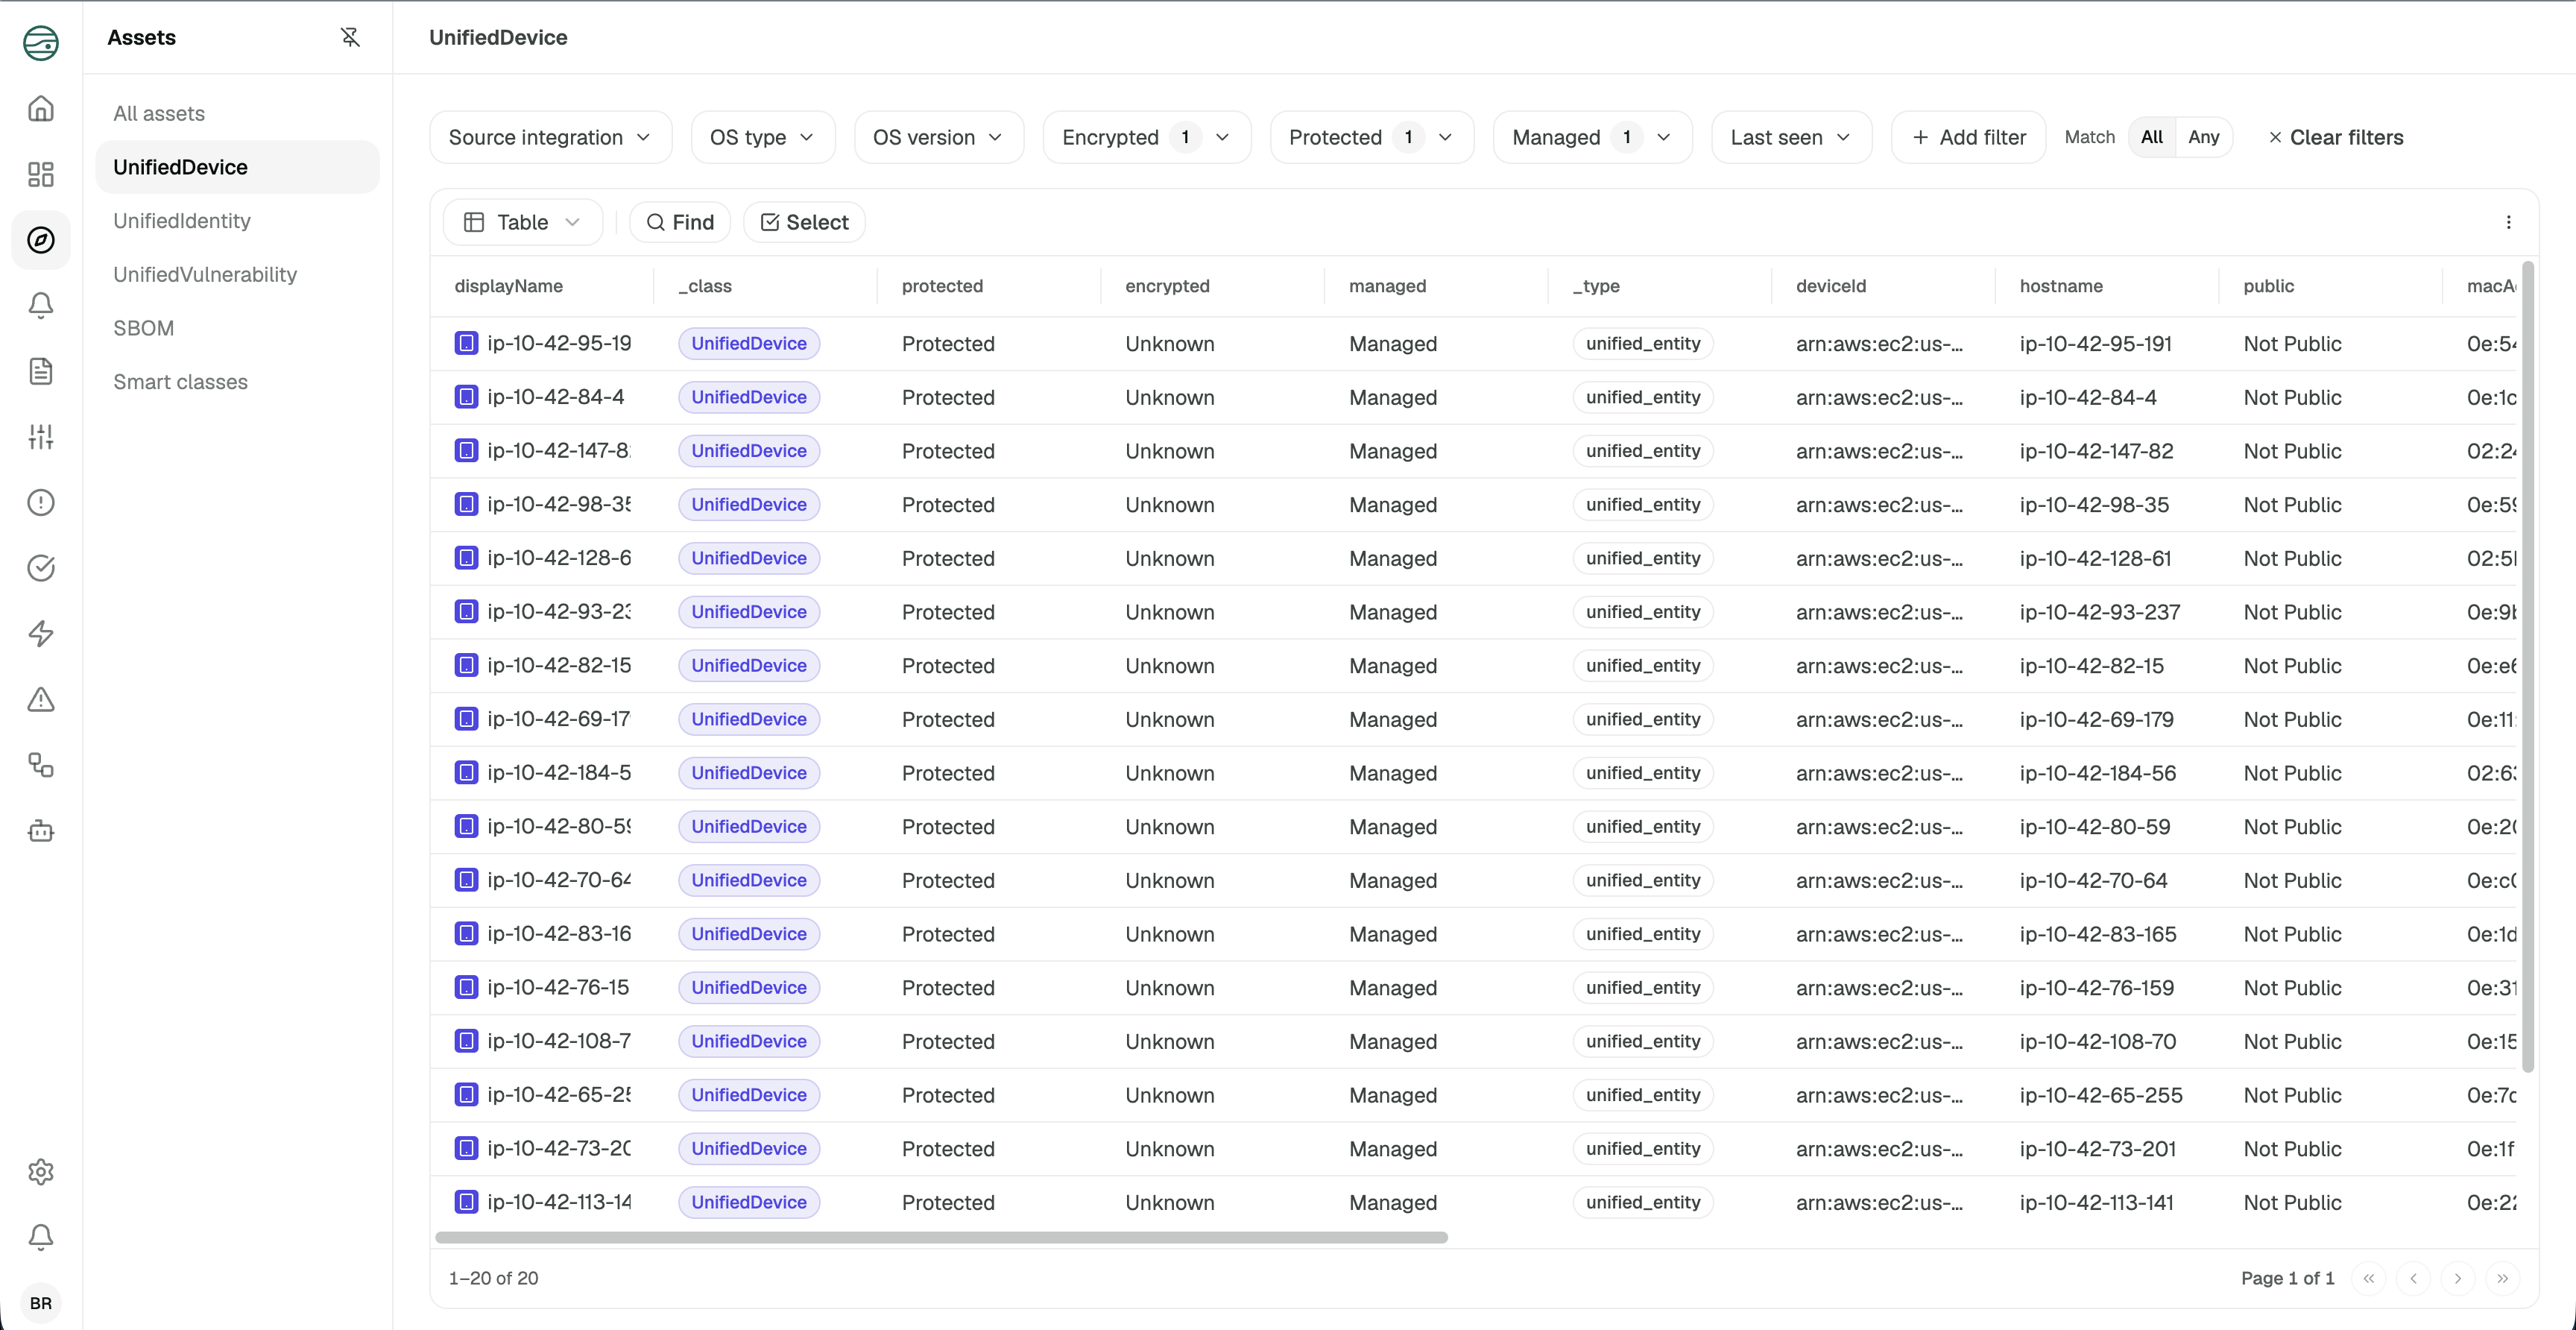Screen dimensions: 2576x1330
Task: Open the sliders controls icon in the sidebar
Action: pyautogui.click(x=41, y=437)
